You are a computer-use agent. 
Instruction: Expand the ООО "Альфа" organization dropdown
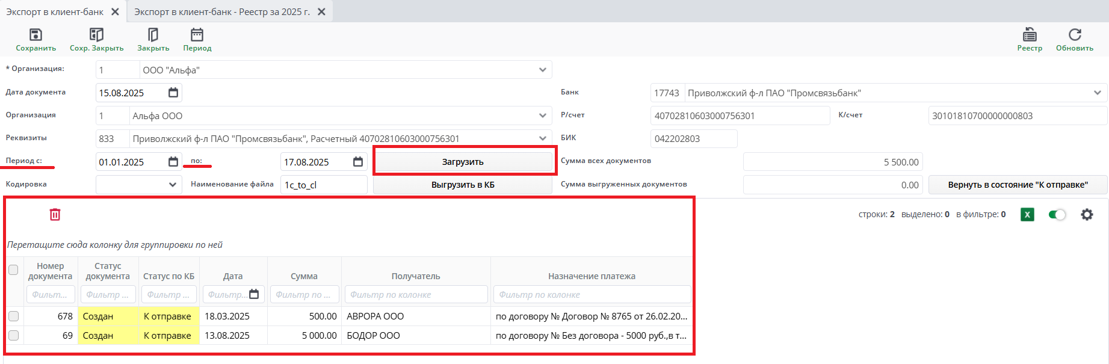point(542,70)
